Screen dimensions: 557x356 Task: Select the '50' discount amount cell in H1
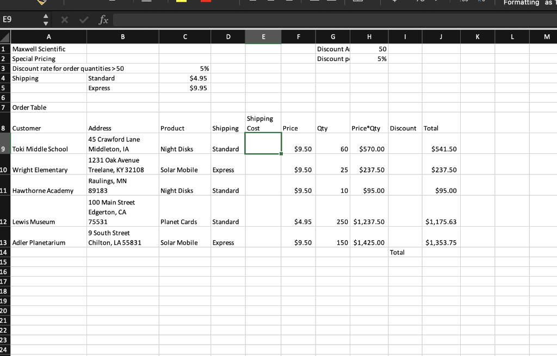369,49
